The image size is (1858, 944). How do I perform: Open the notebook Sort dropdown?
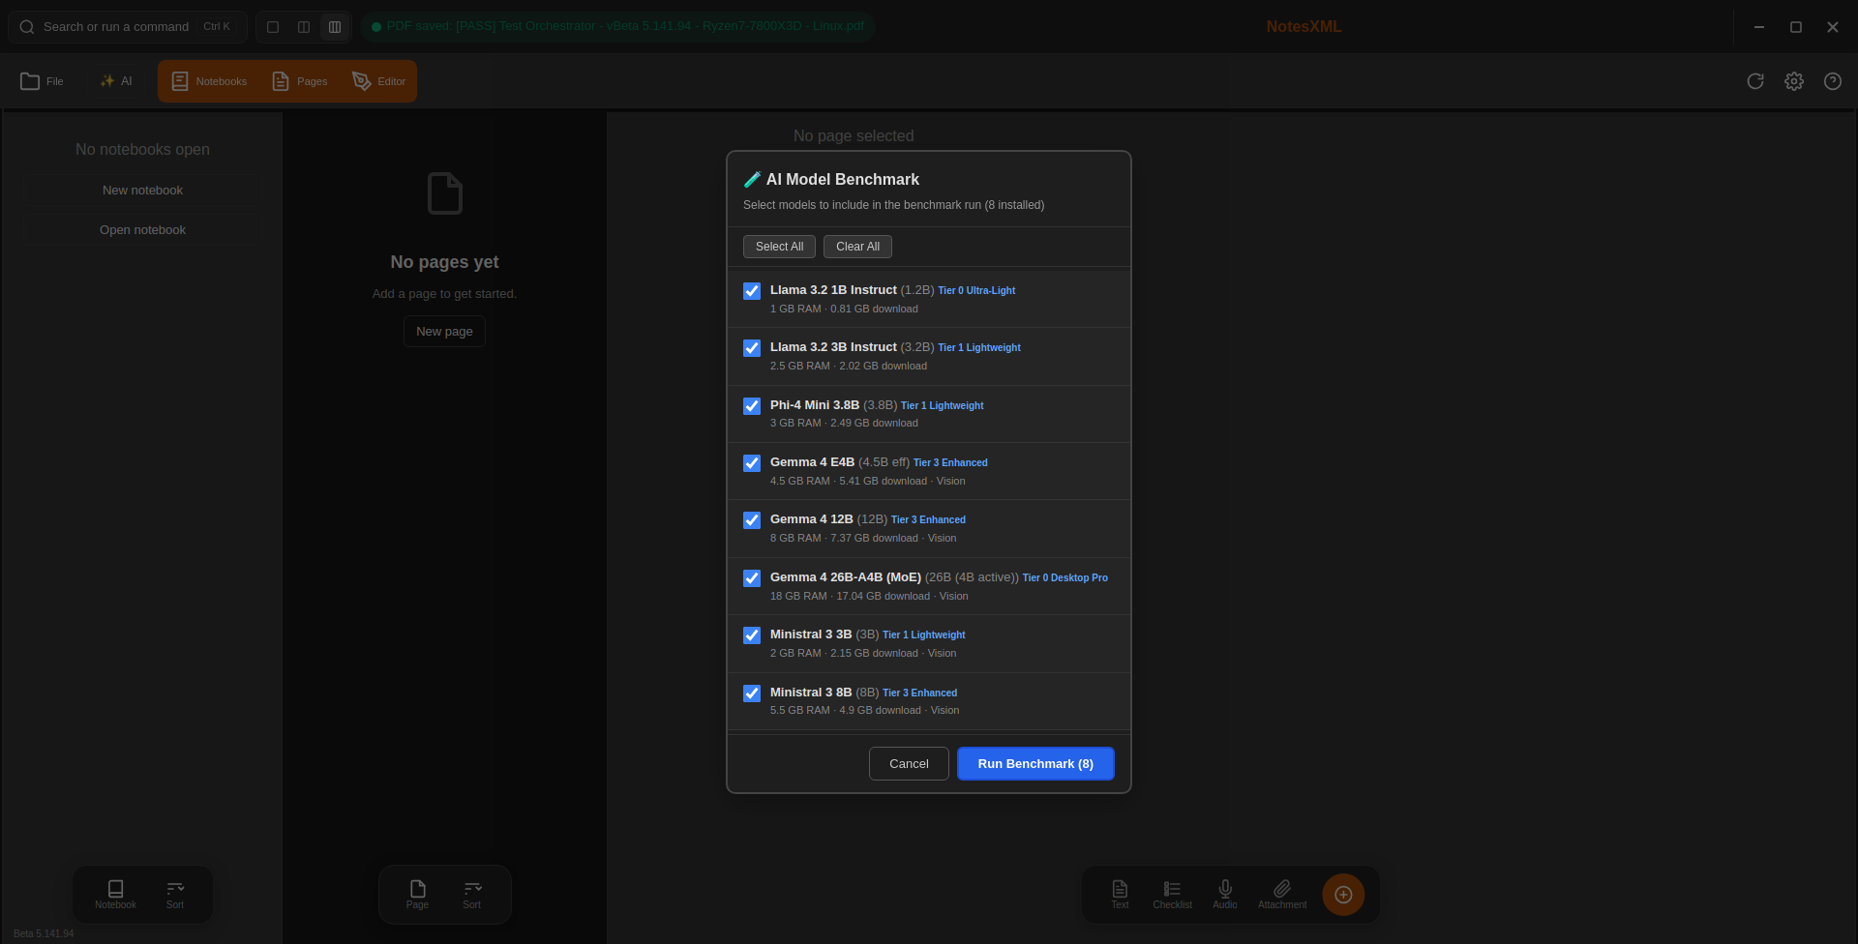click(x=175, y=895)
